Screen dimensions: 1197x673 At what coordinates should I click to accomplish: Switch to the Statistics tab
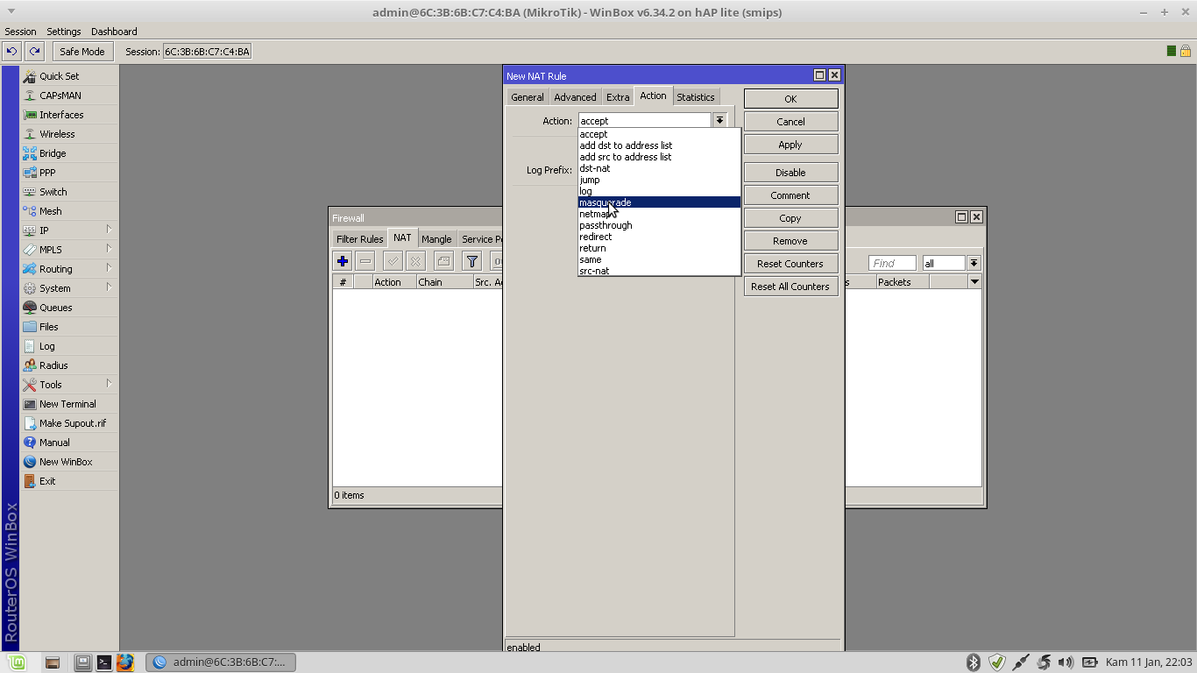(695, 96)
